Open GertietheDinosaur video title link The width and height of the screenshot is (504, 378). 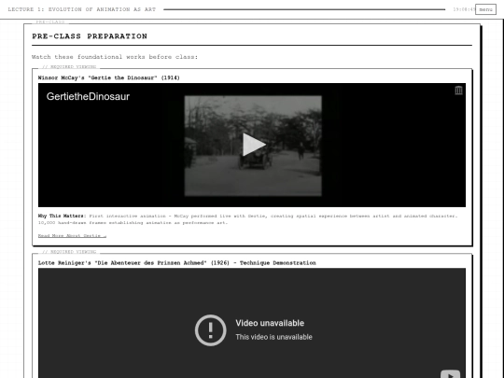(x=88, y=96)
